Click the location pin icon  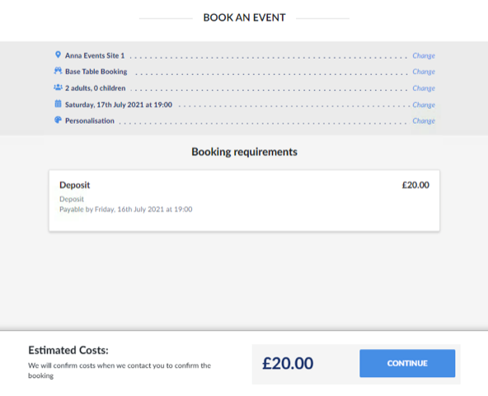(58, 54)
